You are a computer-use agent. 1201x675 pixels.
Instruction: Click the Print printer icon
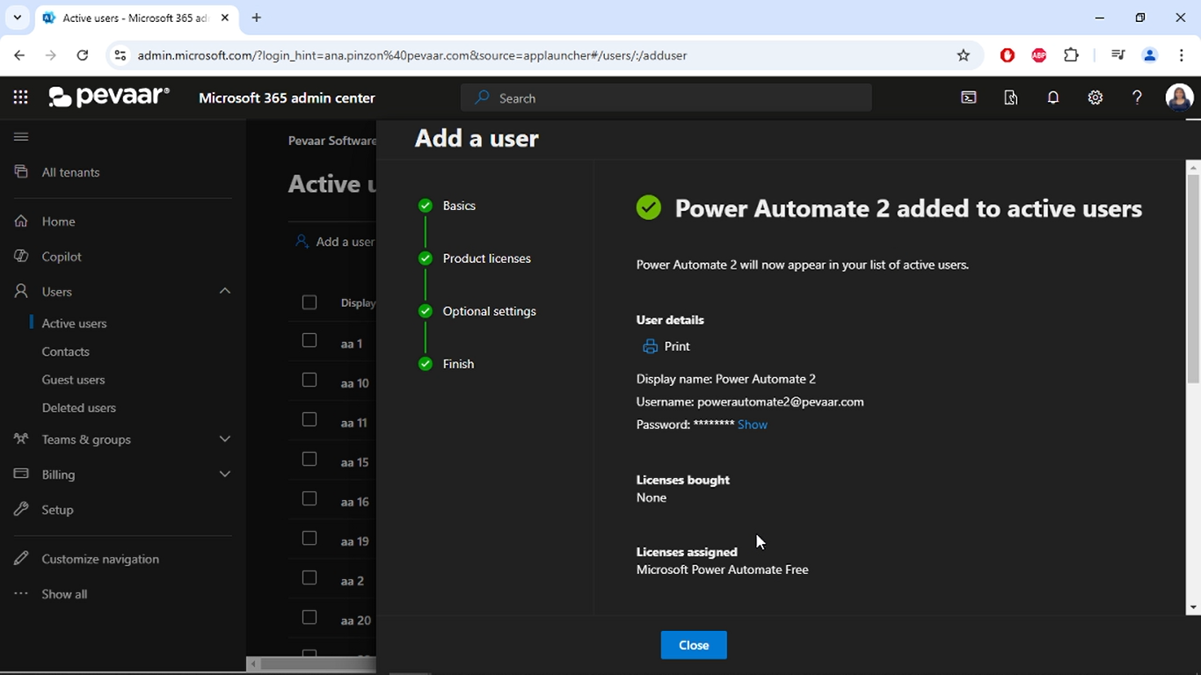[650, 346]
